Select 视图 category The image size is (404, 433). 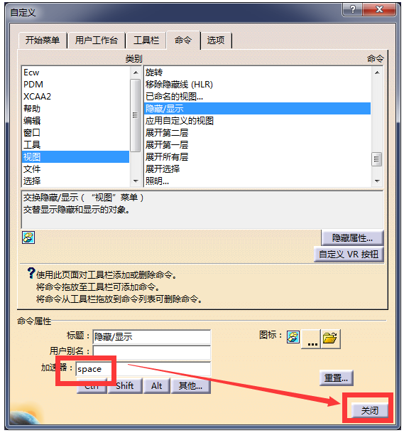75,157
